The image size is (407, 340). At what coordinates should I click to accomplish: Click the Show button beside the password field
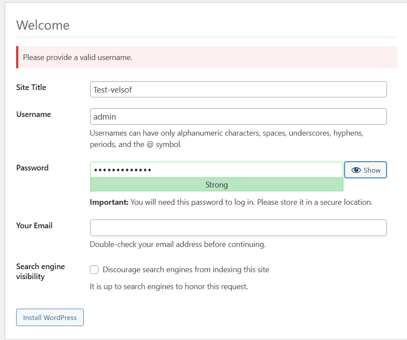[x=366, y=170]
